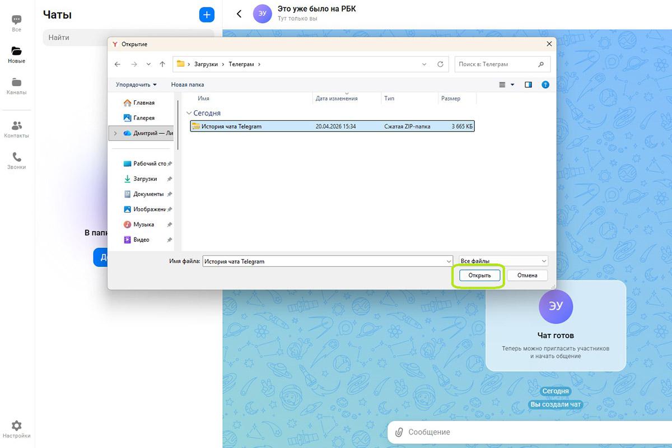Expand the Дмитрий OneDrive node
The width and height of the screenshot is (672, 448).
(x=115, y=133)
